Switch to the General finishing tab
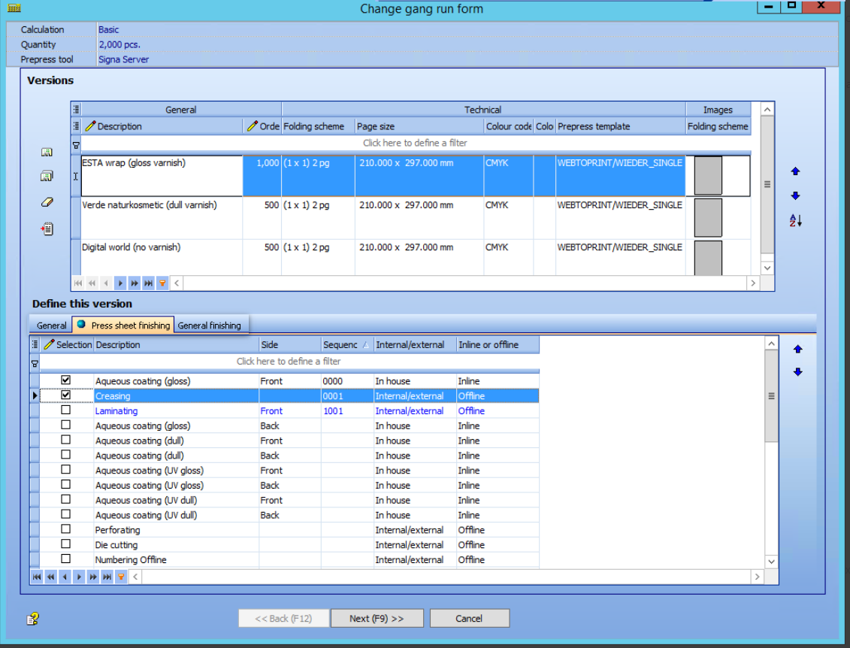850x648 pixels. 209,326
